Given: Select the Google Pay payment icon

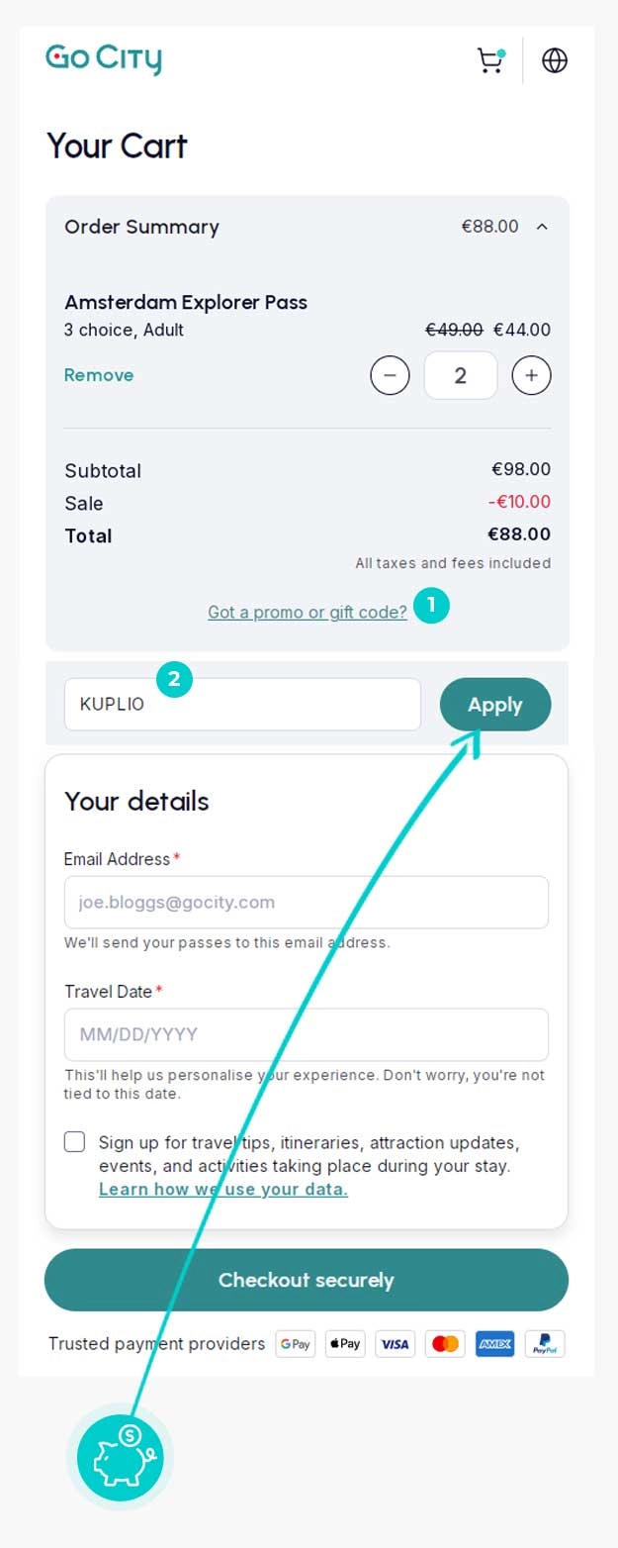Looking at the screenshot, I should [x=295, y=1343].
